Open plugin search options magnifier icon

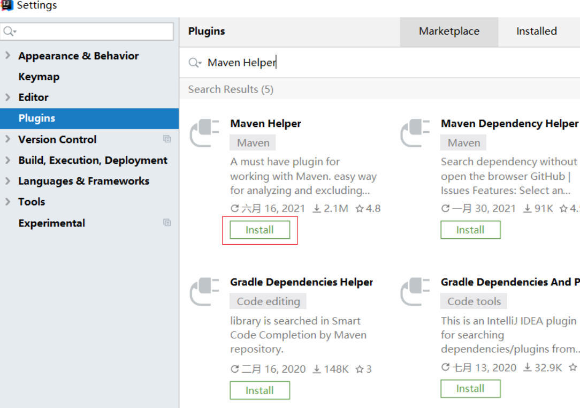click(195, 63)
